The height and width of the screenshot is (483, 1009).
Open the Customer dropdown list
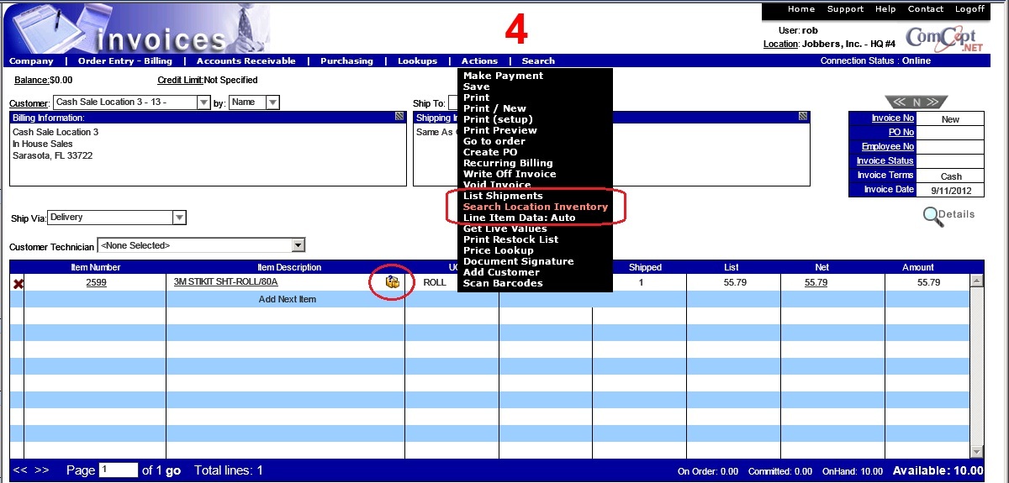pyautogui.click(x=203, y=102)
